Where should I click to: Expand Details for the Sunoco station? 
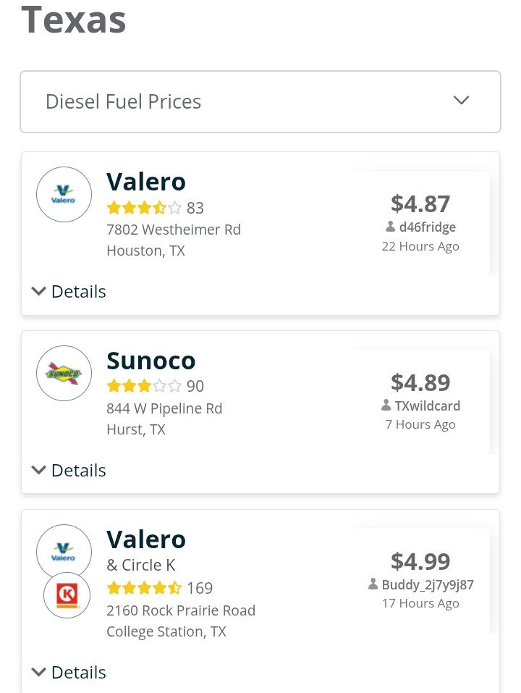[69, 470]
